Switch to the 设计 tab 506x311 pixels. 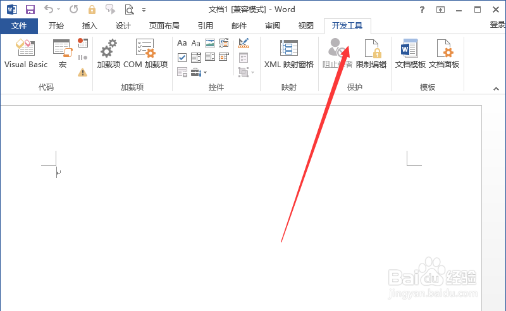click(x=123, y=26)
